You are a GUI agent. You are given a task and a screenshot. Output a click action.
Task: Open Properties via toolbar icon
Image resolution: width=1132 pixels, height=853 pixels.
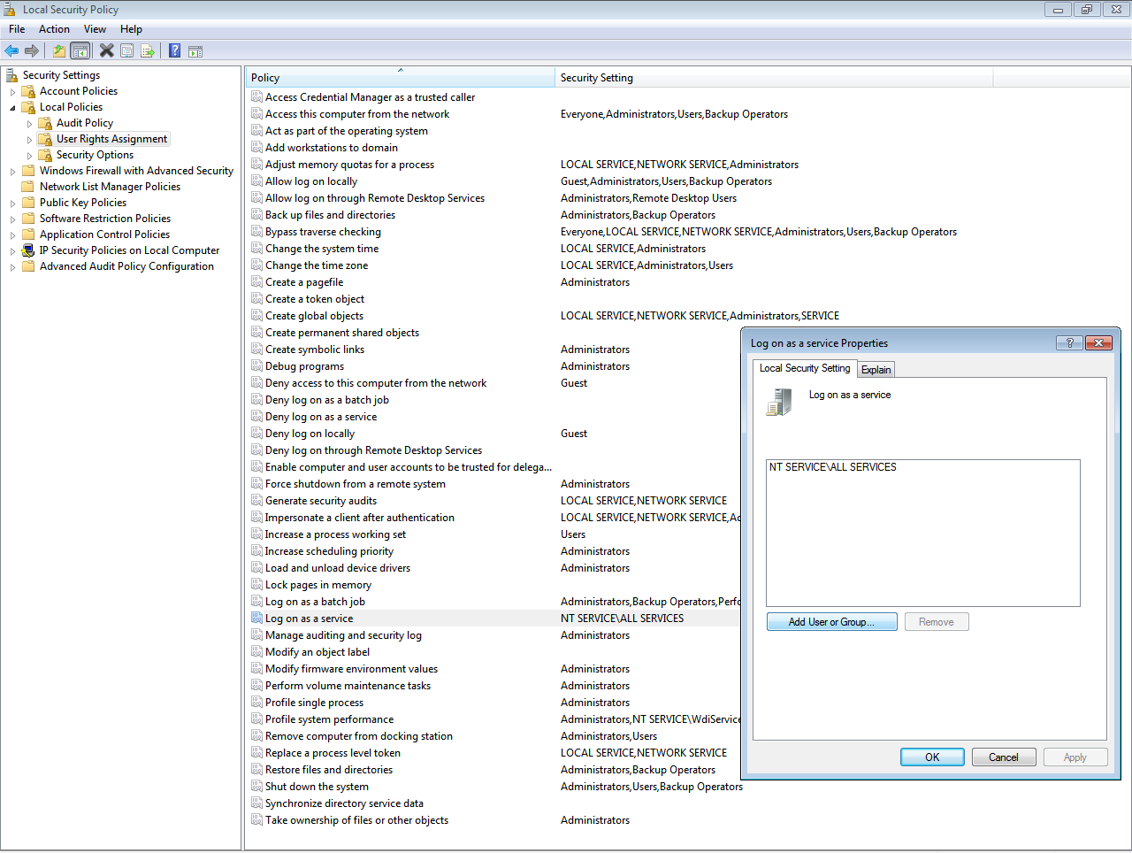tap(127, 51)
